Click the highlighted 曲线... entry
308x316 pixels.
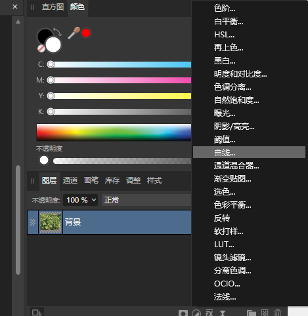pos(249,152)
